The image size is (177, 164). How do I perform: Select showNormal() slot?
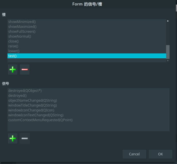pos(87,36)
